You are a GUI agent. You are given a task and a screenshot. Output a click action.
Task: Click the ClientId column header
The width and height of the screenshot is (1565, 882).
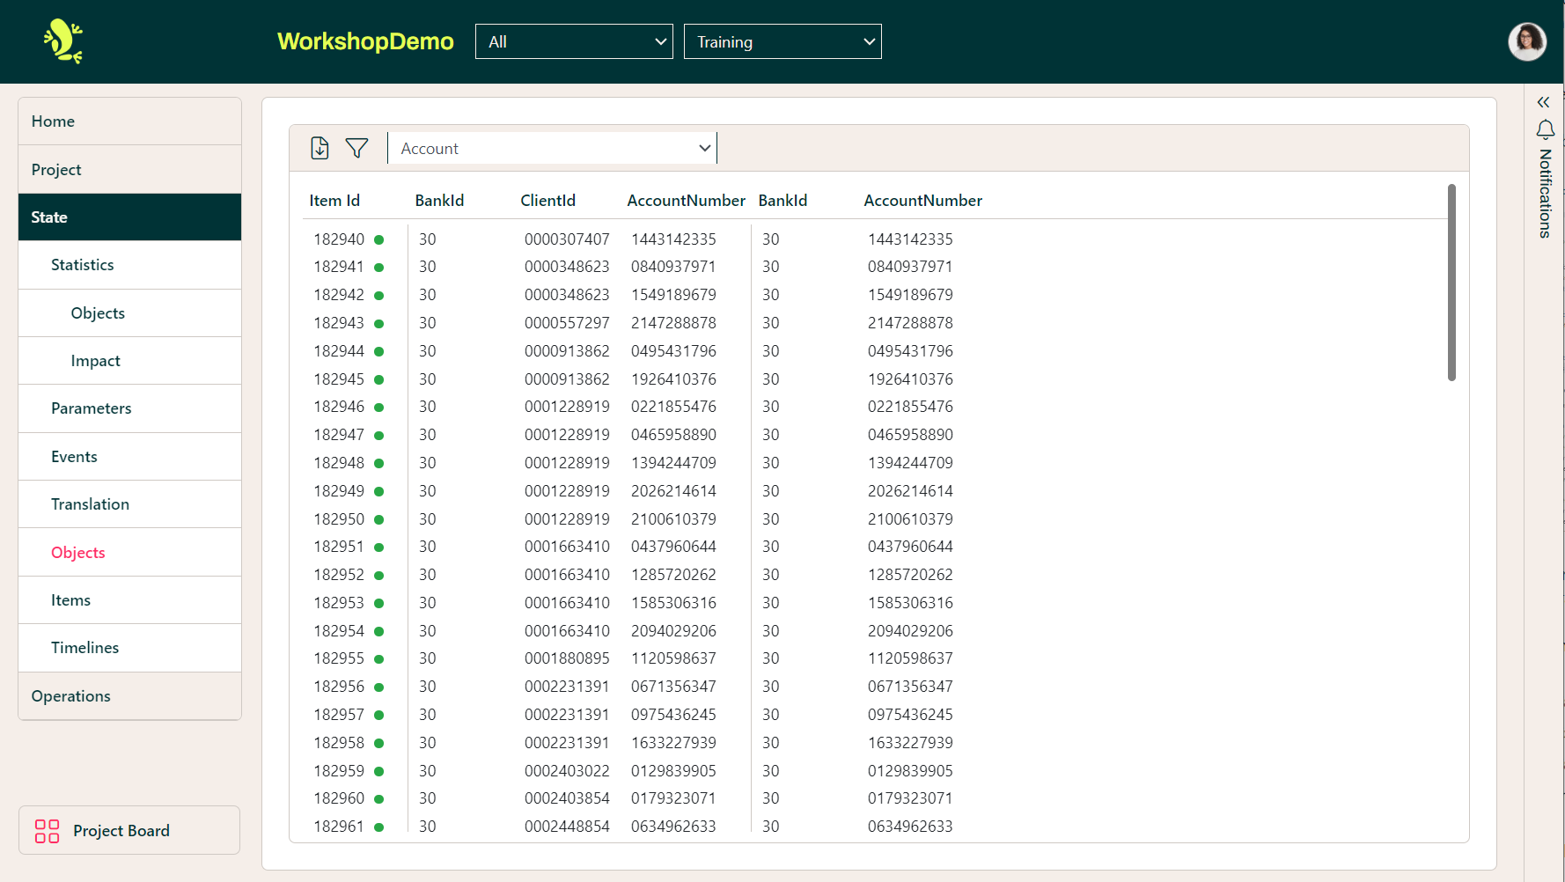click(547, 201)
